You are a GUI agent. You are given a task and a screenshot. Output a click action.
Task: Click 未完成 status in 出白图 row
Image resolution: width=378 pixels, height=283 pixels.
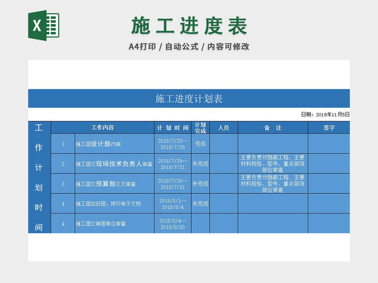point(200,204)
